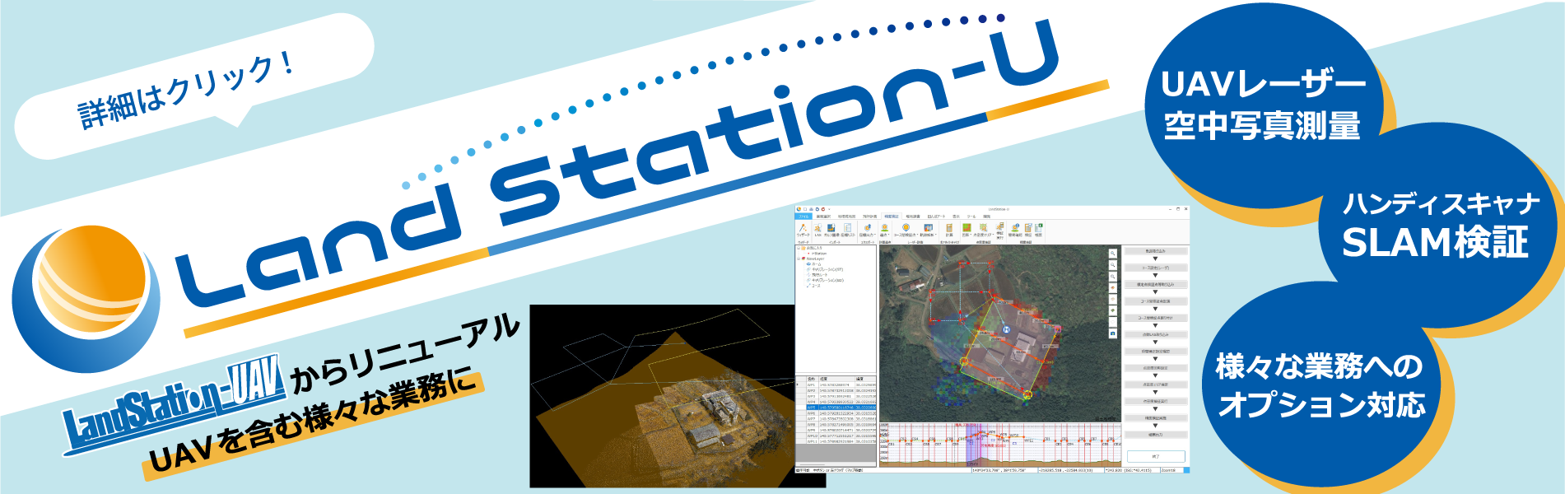Click the 帳票 report ribbon icon

1038,230
